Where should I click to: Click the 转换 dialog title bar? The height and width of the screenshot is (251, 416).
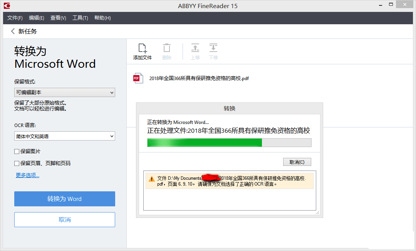tap(230, 109)
